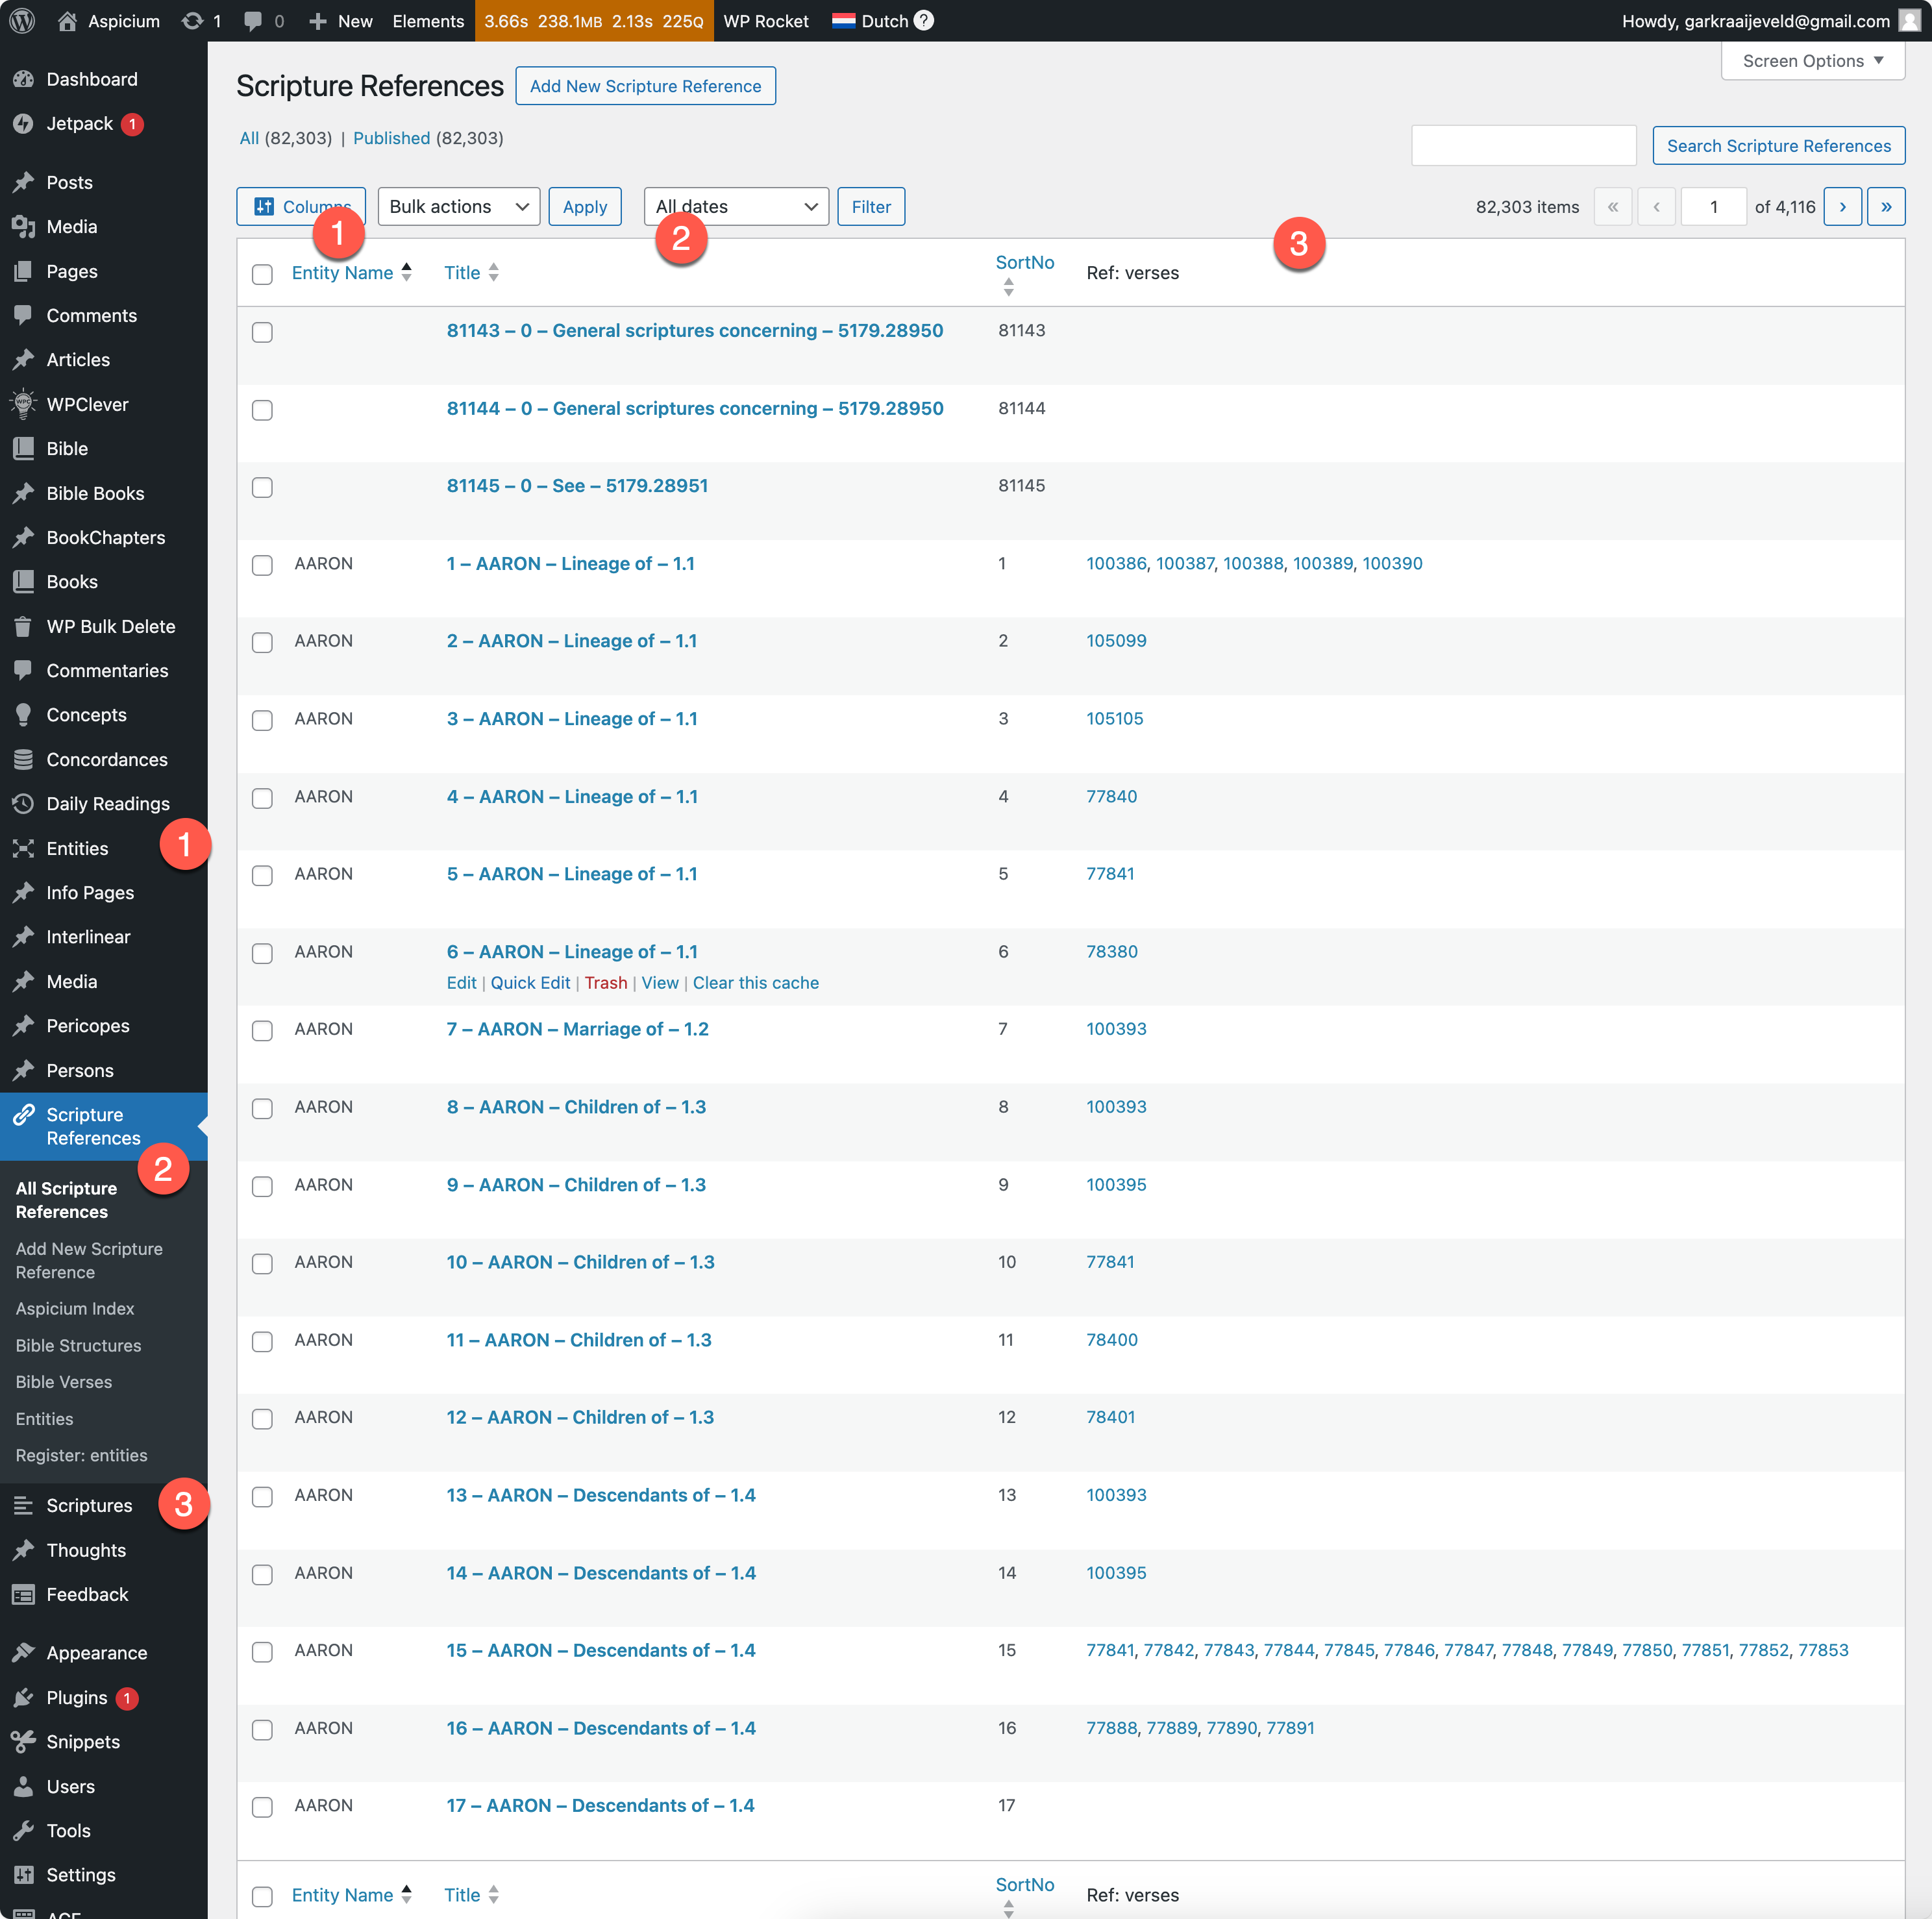Open Aspicium Index submenu item

pyautogui.click(x=75, y=1308)
